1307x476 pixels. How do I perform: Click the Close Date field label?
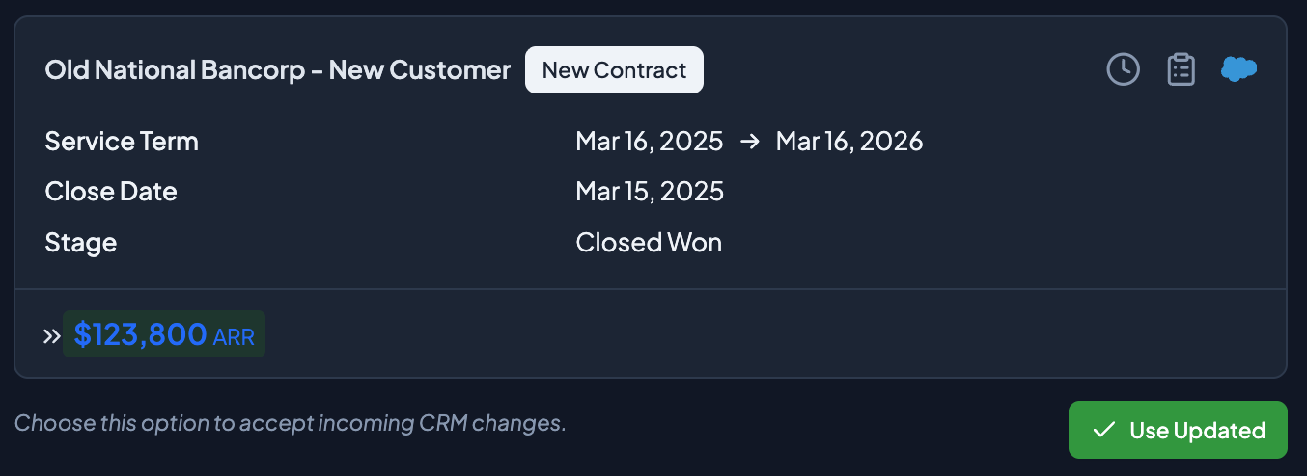[x=111, y=191]
